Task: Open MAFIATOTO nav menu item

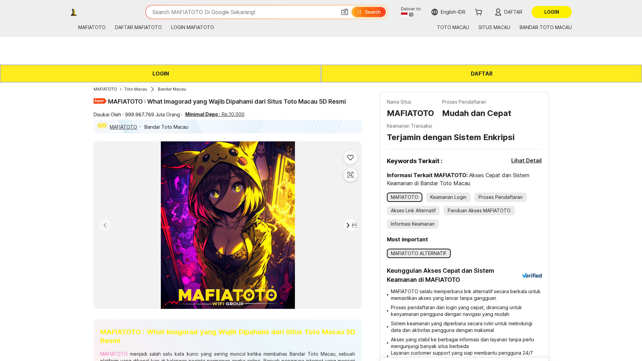Action: click(92, 27)
